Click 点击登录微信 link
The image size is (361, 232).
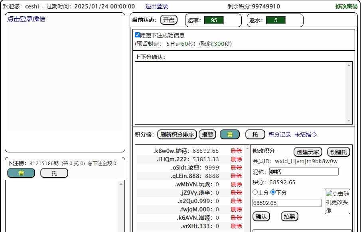26,19
